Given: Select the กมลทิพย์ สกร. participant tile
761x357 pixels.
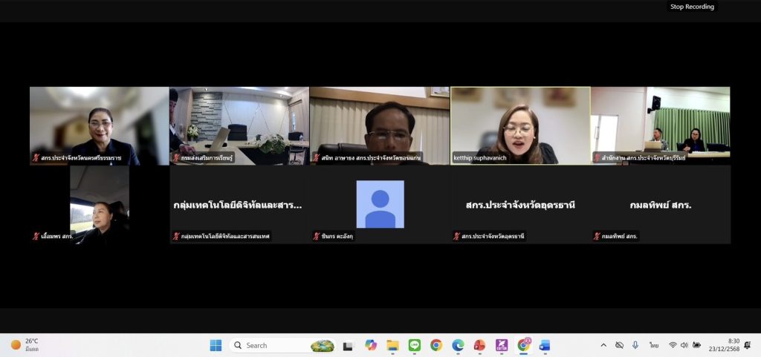Looking at the screenshot, I should (661, 205).
